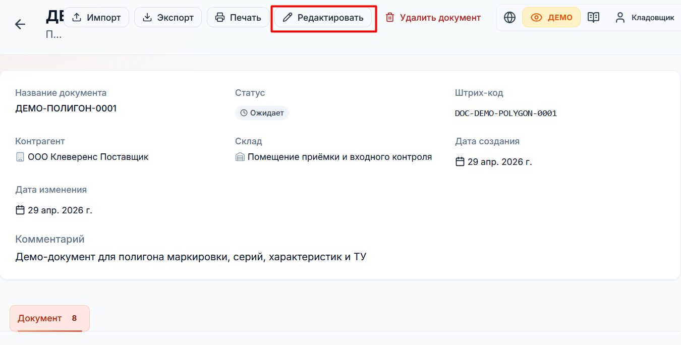
Task: Click the Склад field label
Action: pos(248,141)
